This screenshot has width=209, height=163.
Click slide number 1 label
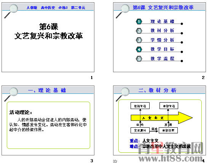[x=92, y=78]
